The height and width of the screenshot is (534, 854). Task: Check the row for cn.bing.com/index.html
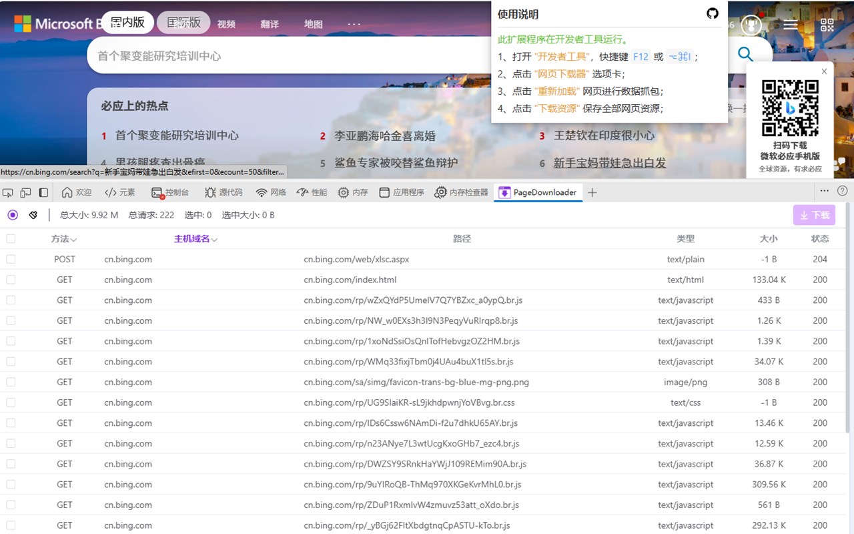pos(11,280)
